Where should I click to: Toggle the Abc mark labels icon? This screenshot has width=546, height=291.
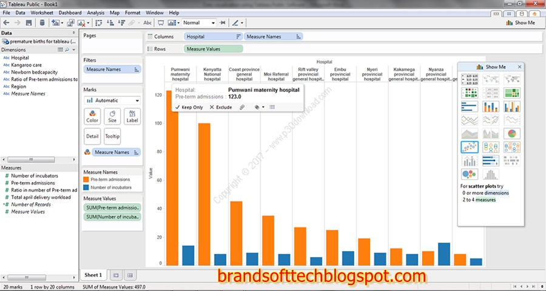pos(147,22)
